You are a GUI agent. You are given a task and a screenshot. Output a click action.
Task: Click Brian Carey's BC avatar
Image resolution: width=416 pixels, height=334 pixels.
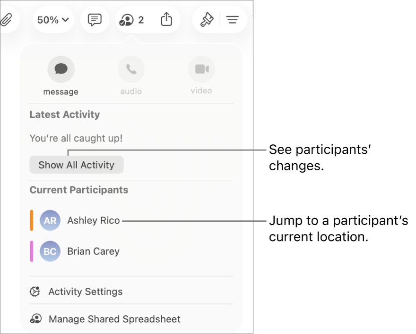[x=50, y=251]
